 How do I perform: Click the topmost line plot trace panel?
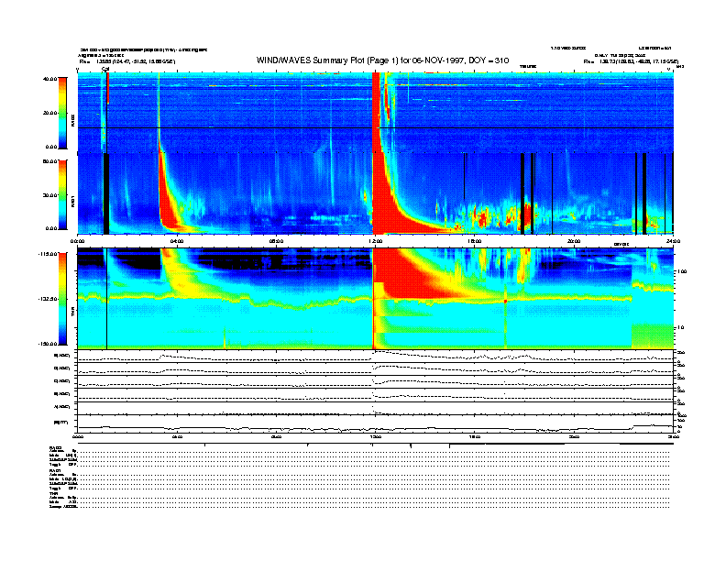376,357
